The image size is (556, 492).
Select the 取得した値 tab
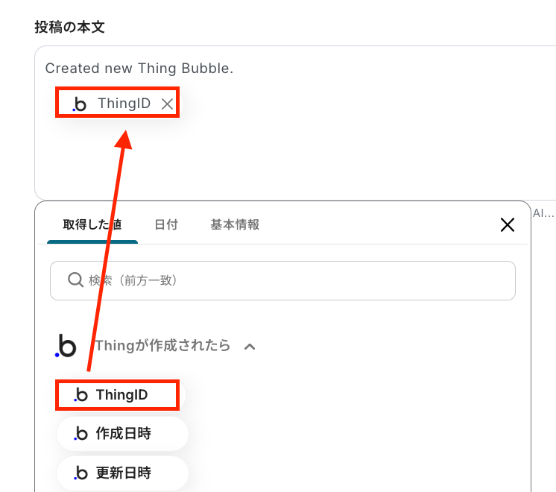pyautogui.click(x=92, y=224)
